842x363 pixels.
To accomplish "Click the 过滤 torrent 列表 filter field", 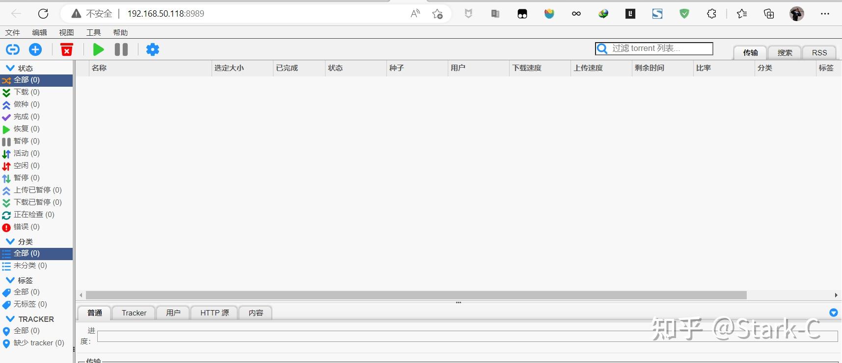I will [654, 48].
